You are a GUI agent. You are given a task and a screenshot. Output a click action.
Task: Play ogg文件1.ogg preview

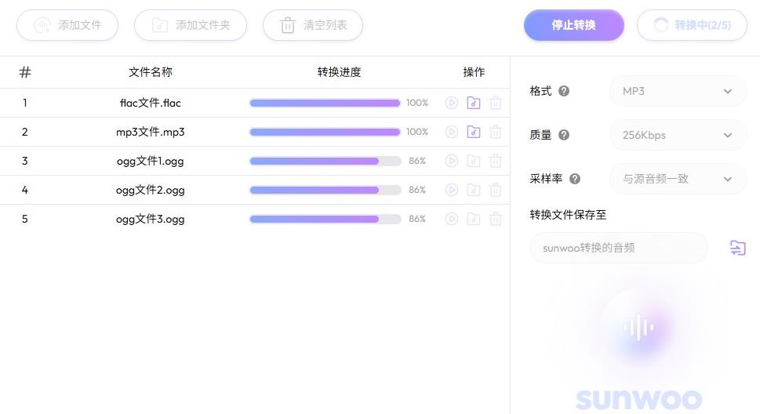(x=451, y=161)
